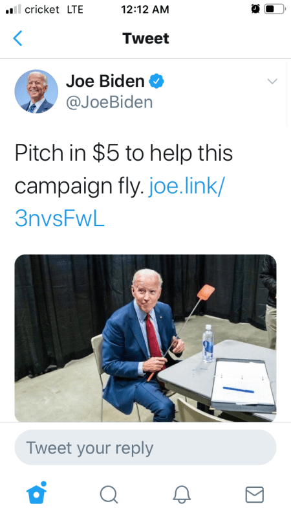
Task: Tap the battery indicator in status bar
Action: coord(275,9)
